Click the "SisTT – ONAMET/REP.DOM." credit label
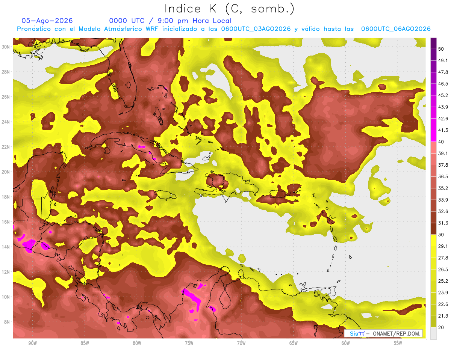 pos(384,333)
